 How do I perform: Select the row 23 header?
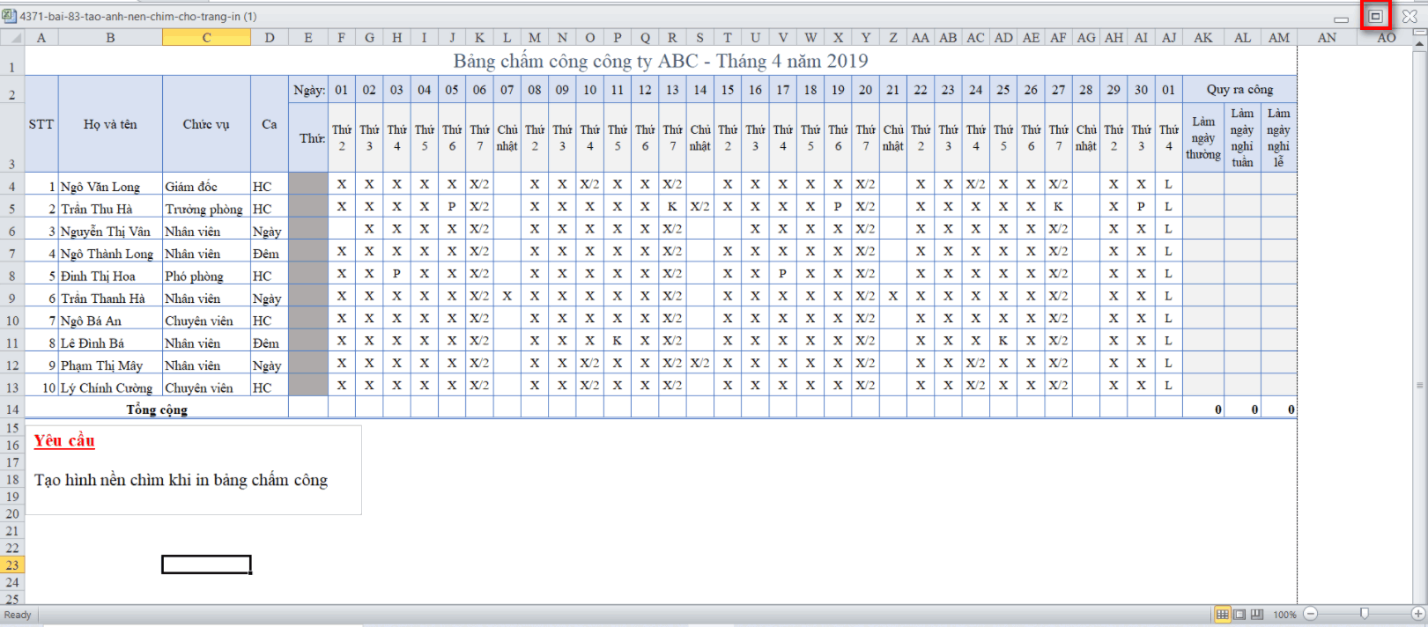coord(12,565)
